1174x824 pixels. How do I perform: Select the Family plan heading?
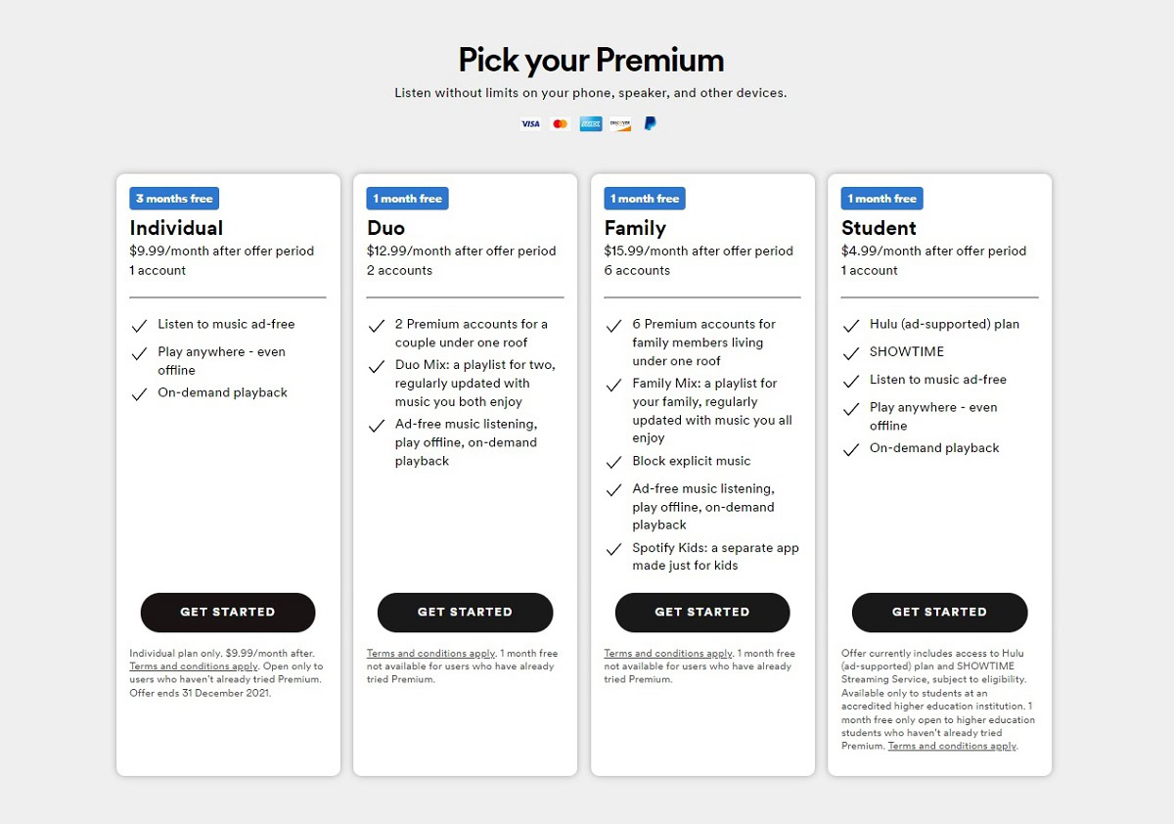click(635, 228)
